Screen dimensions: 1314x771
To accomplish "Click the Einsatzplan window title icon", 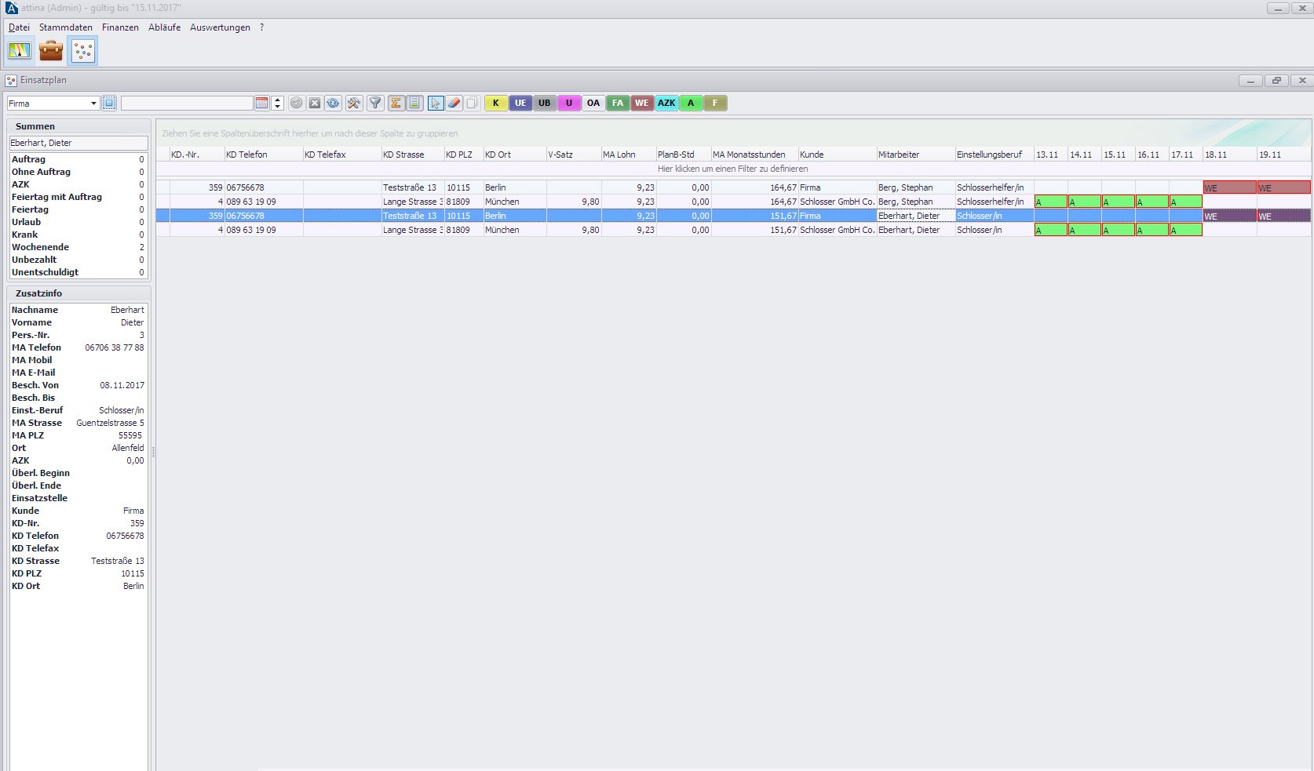I will coord(11,80).
